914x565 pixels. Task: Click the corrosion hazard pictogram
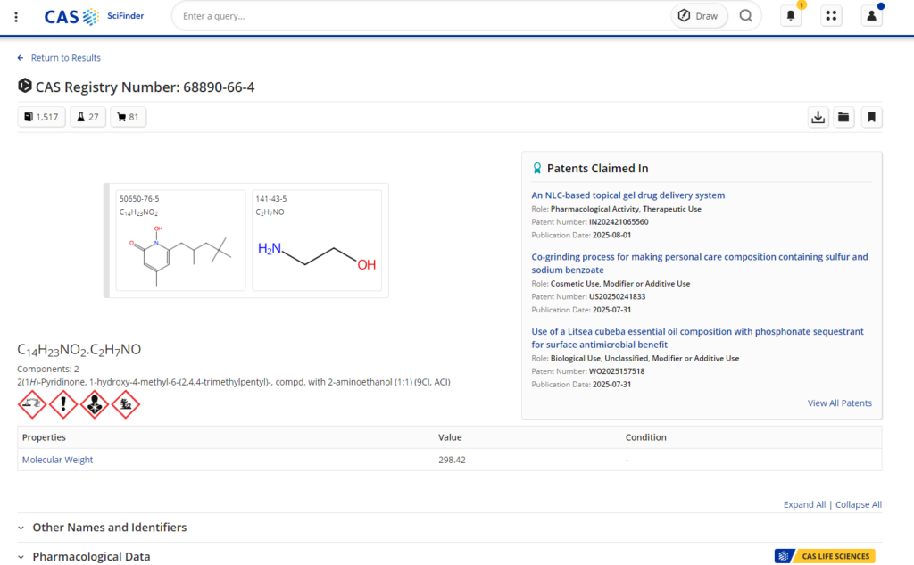(33, 404)
